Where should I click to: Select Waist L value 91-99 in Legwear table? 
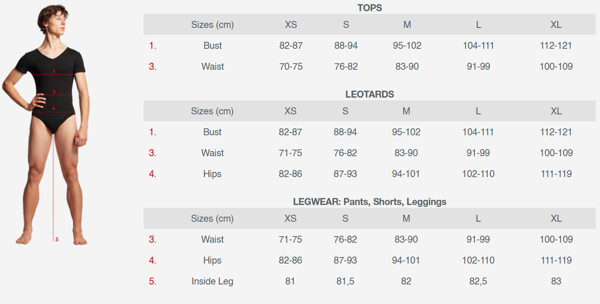(x=478, y=239)
